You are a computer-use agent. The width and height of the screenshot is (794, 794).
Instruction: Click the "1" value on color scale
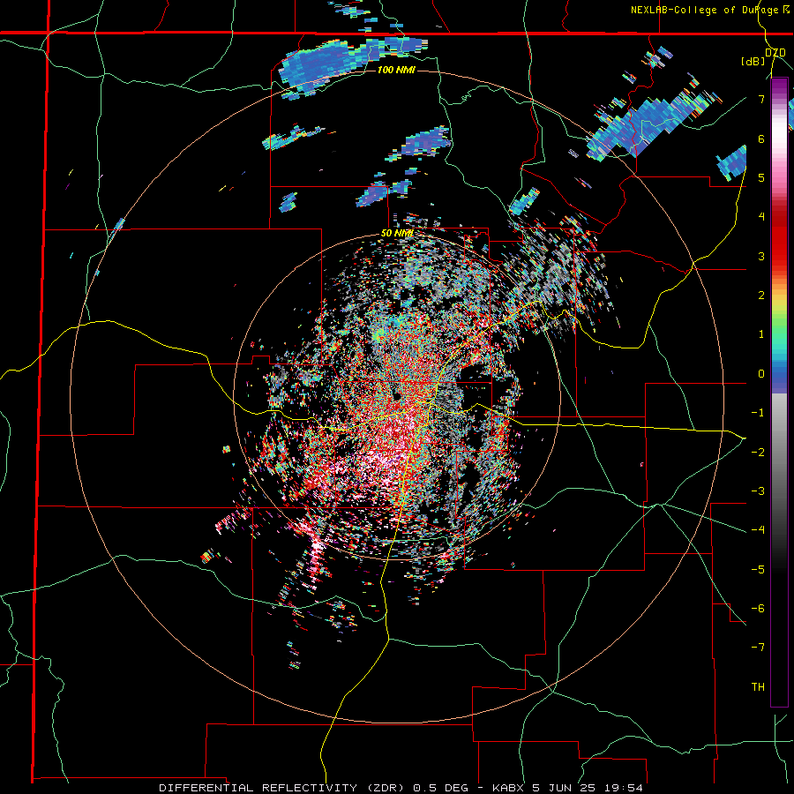[761, 334]
